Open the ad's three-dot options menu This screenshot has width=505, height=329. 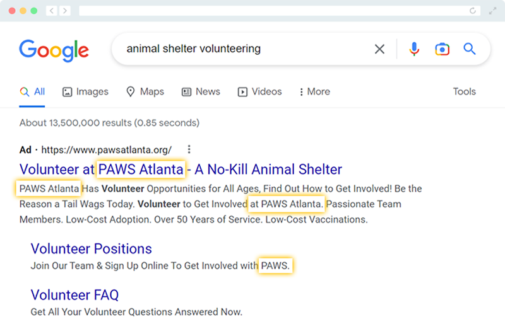pos(189,150)
